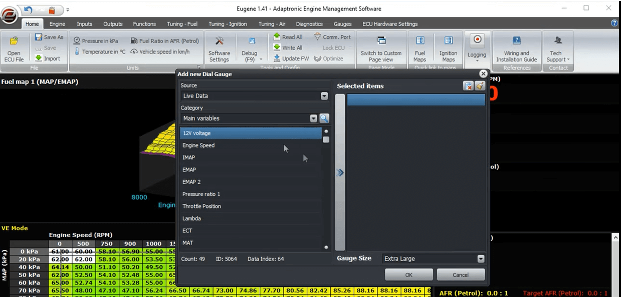The image size is (621, 297).
Task: Click add-to-selected double arrow button
Action: tap(340, 172)
